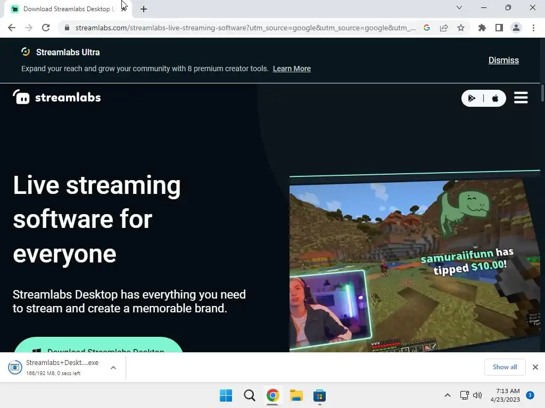Open Chrome tab search chevron
The width and height of the screenshot is (545, 408).
tap(459, 7)
